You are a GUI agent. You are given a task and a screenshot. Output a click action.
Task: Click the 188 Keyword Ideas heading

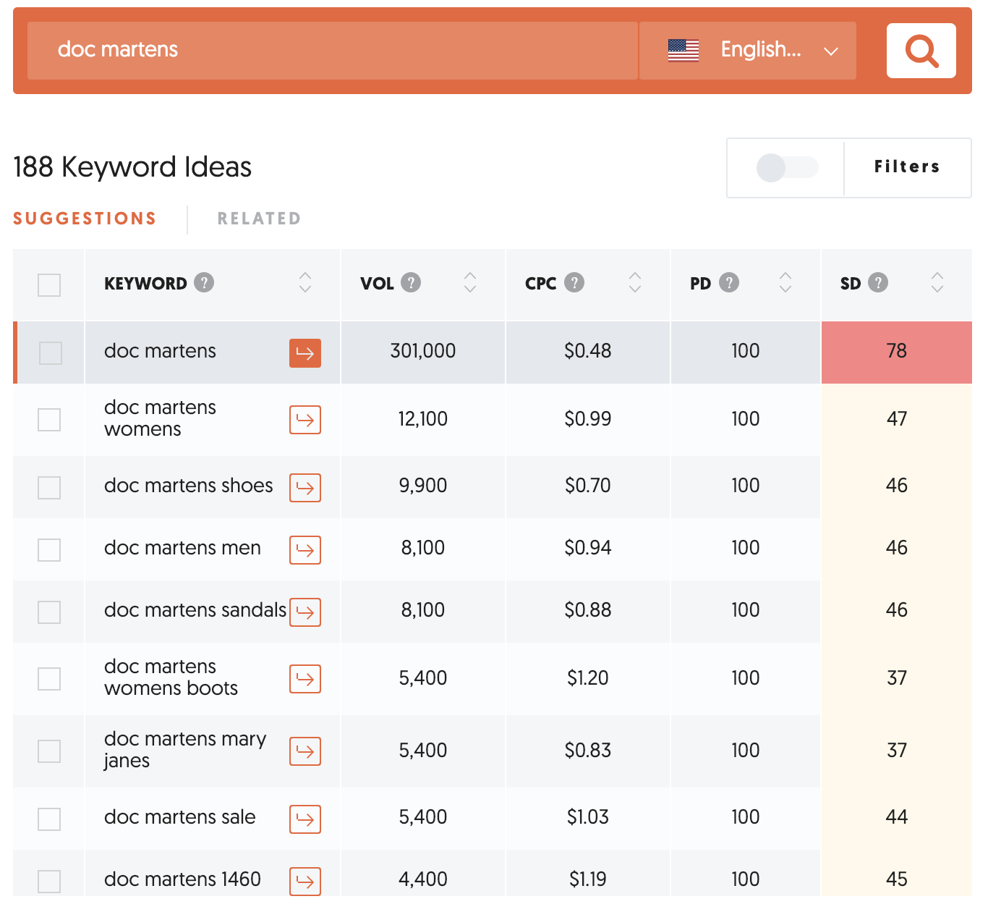[132, 167]
